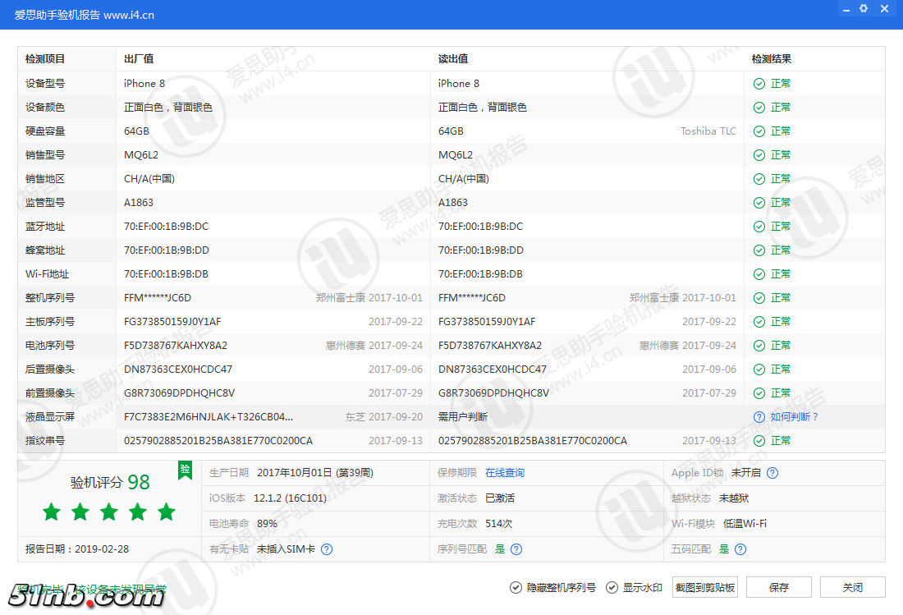Click the question mark beside 序列号匹配
The image size is (903, 615).
pyautogui.click(x=516, y=548)
